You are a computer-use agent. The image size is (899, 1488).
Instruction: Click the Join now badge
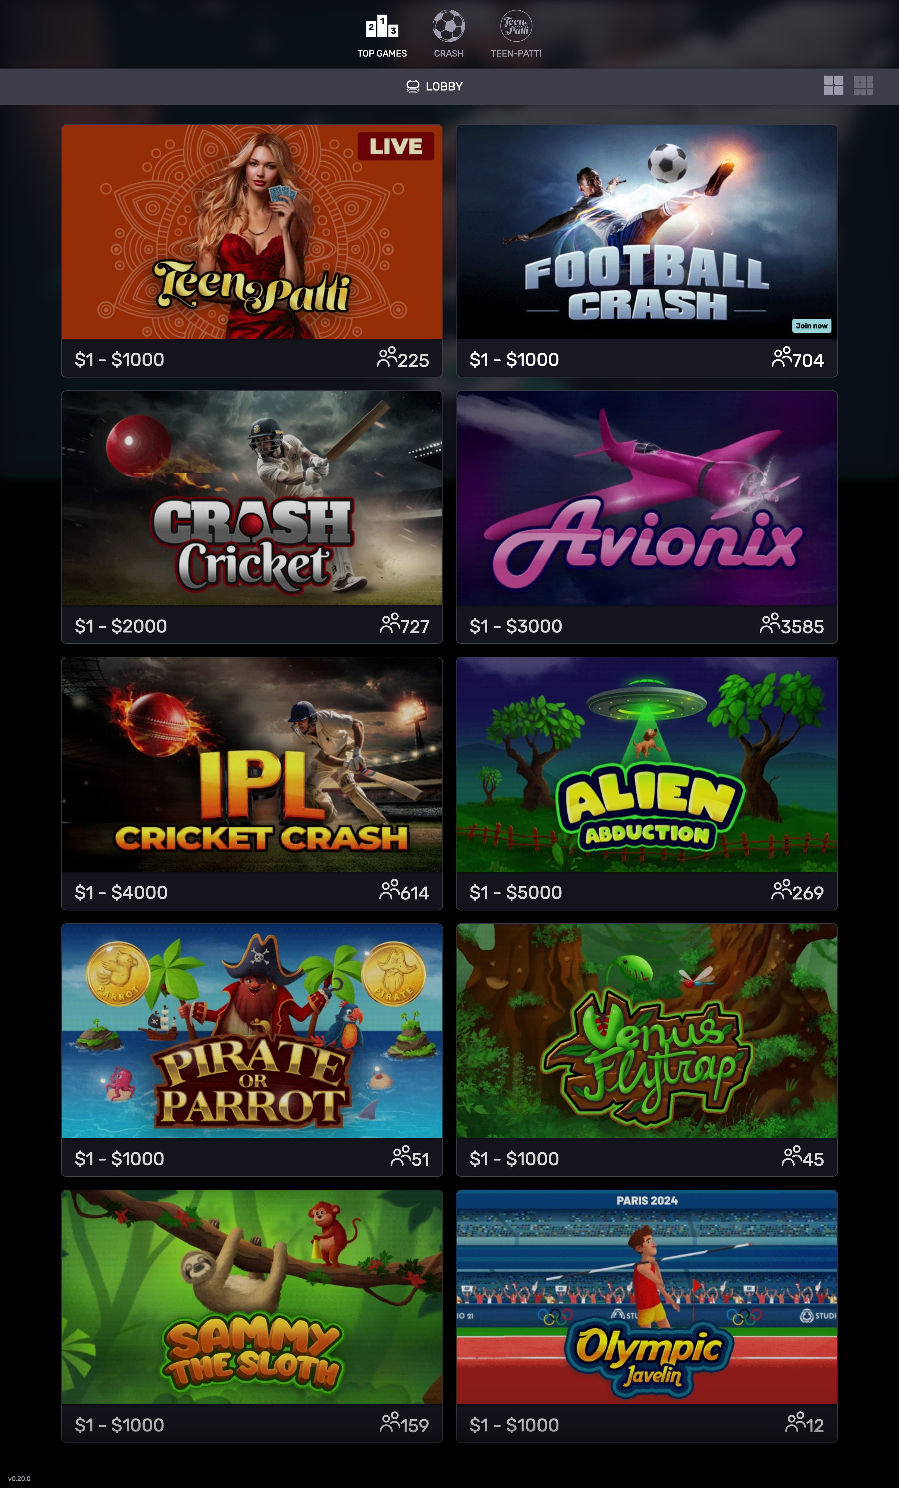click(811, 325)
